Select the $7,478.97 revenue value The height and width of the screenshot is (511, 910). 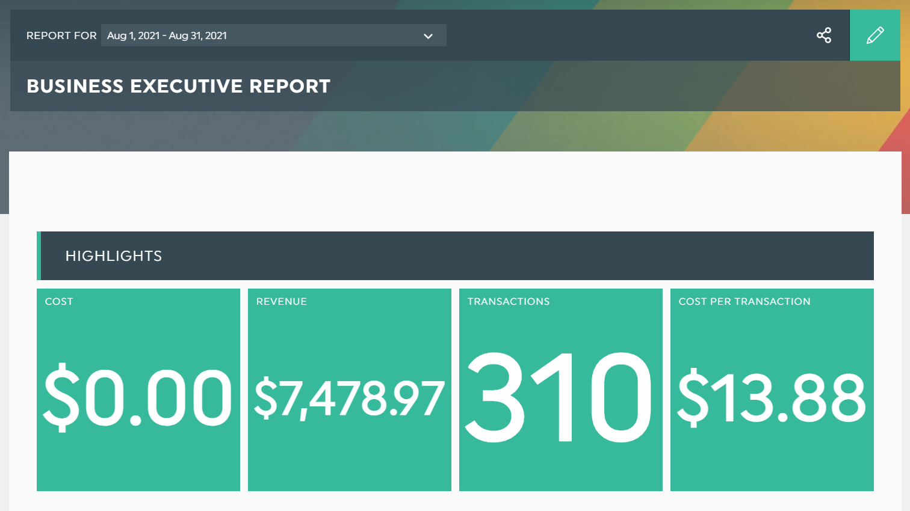pos(349,398)
